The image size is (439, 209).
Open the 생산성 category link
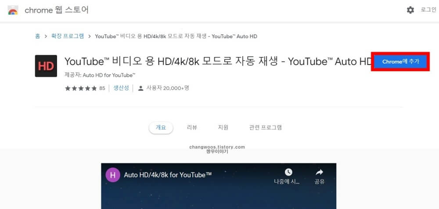(121, 88)
